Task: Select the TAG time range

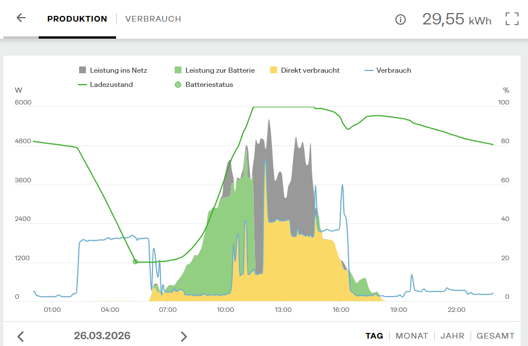Action: coord(374,336)
